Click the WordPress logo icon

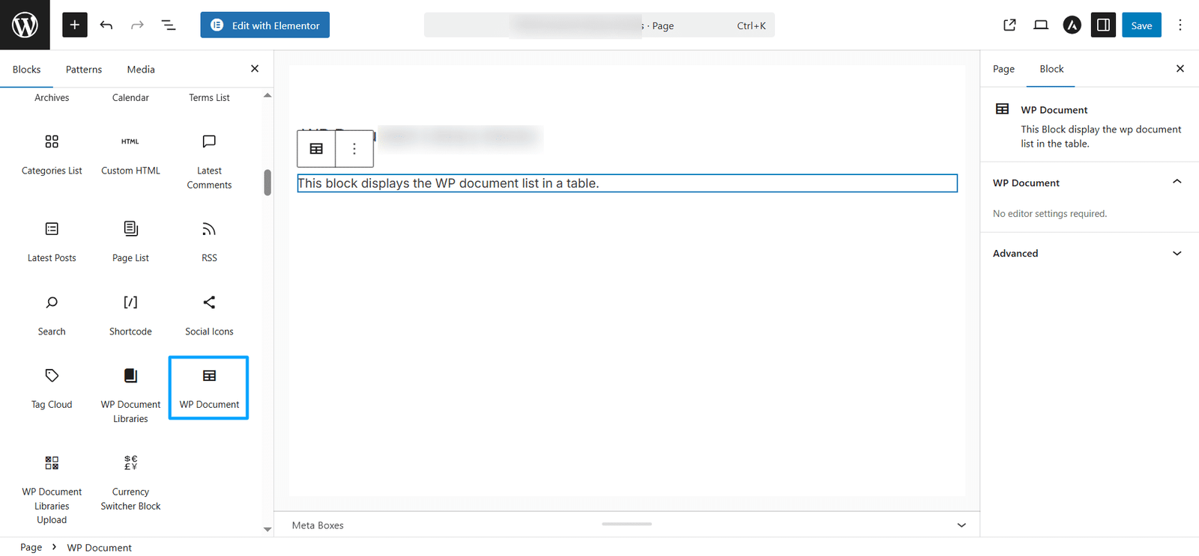(25, 25)
